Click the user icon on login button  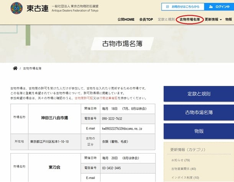[210, 7]
